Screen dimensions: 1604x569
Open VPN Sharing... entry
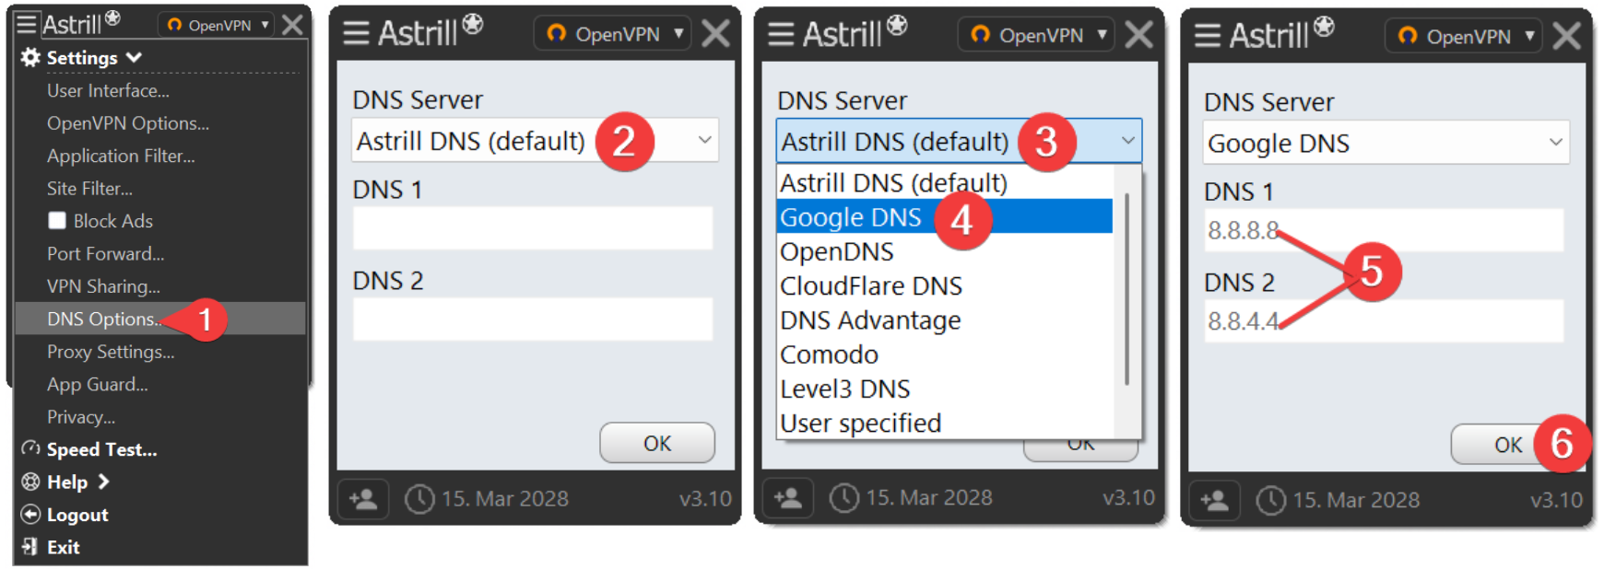tap(103, 286)
